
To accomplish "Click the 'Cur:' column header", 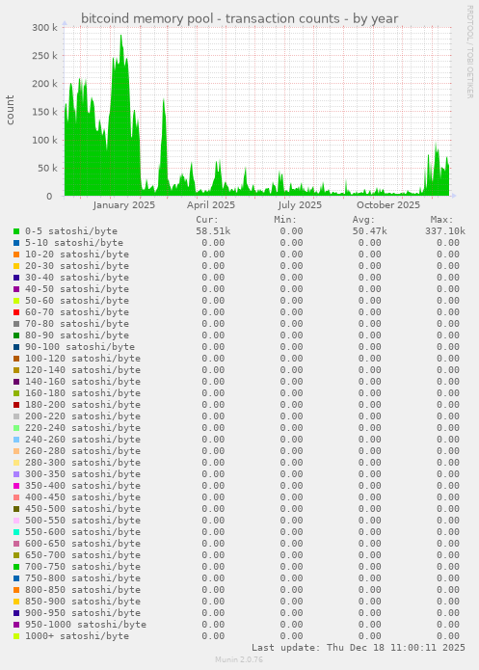I will (x=207, y=220).
